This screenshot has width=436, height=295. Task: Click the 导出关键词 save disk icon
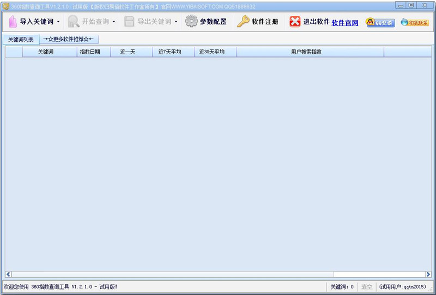[129, 22]
